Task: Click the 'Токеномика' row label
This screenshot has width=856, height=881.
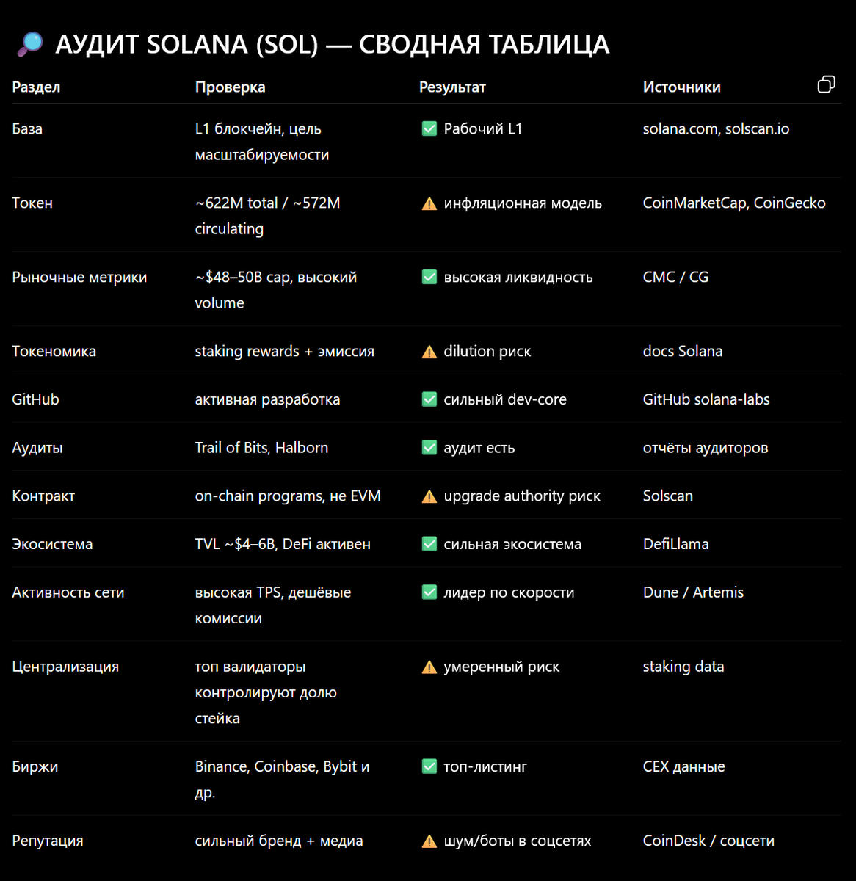Action: [54, 351]
